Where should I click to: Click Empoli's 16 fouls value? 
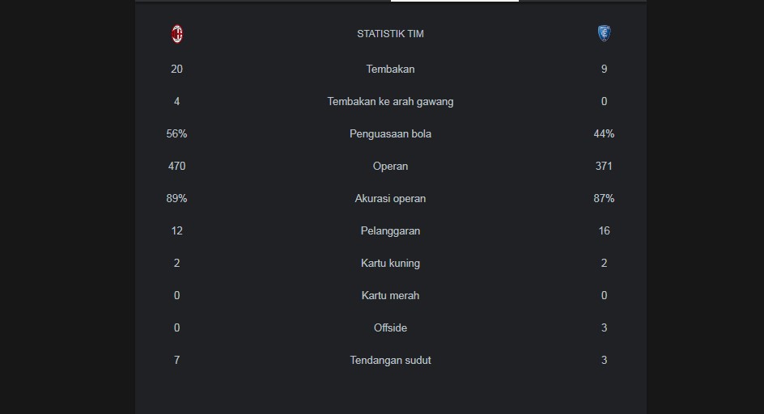point(605,231)
